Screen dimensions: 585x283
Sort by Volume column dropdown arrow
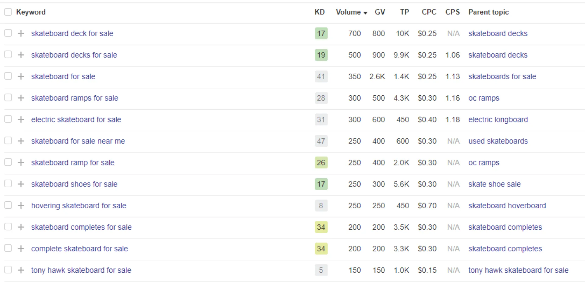tap(365, 12)
